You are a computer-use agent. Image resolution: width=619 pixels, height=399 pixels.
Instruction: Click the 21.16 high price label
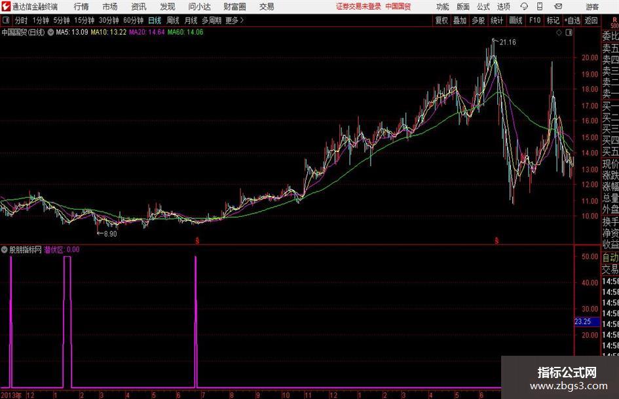point(508,43)
